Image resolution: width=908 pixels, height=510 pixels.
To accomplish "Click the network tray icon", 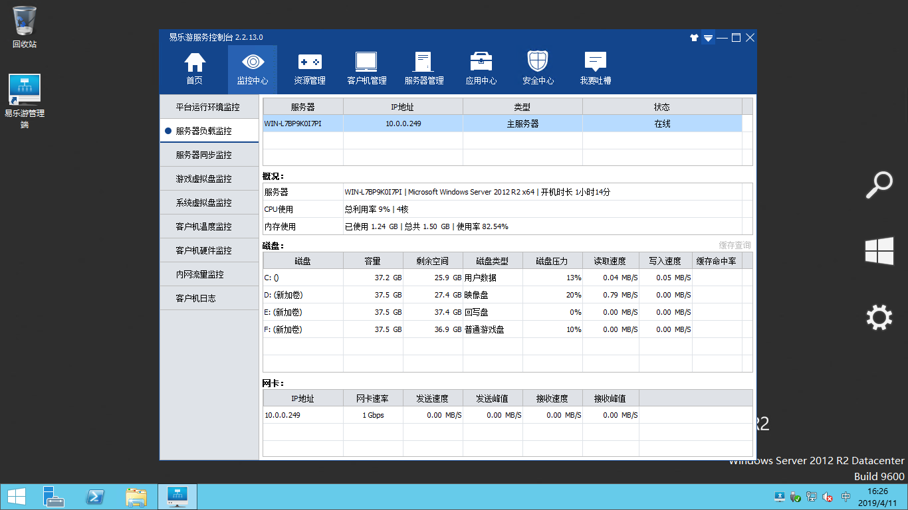I will click(x=812, y=497).
